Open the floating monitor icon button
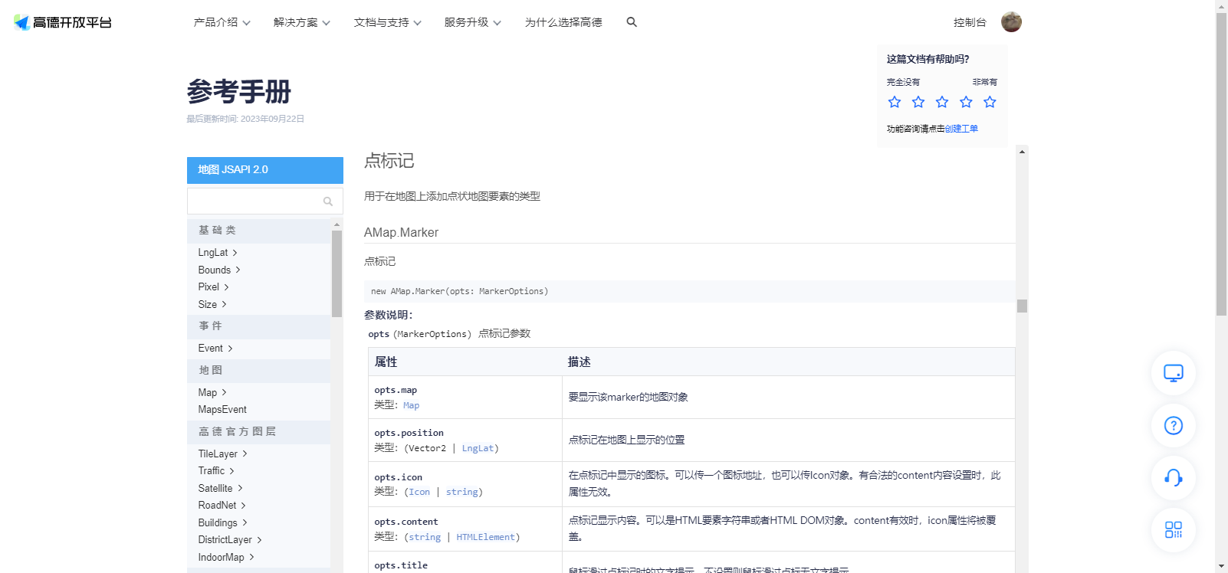 tap(1174, 373)
